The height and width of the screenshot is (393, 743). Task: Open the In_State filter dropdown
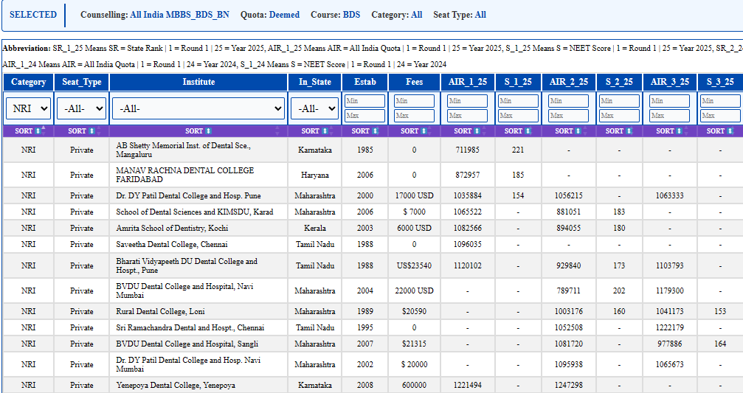(314, 108)
